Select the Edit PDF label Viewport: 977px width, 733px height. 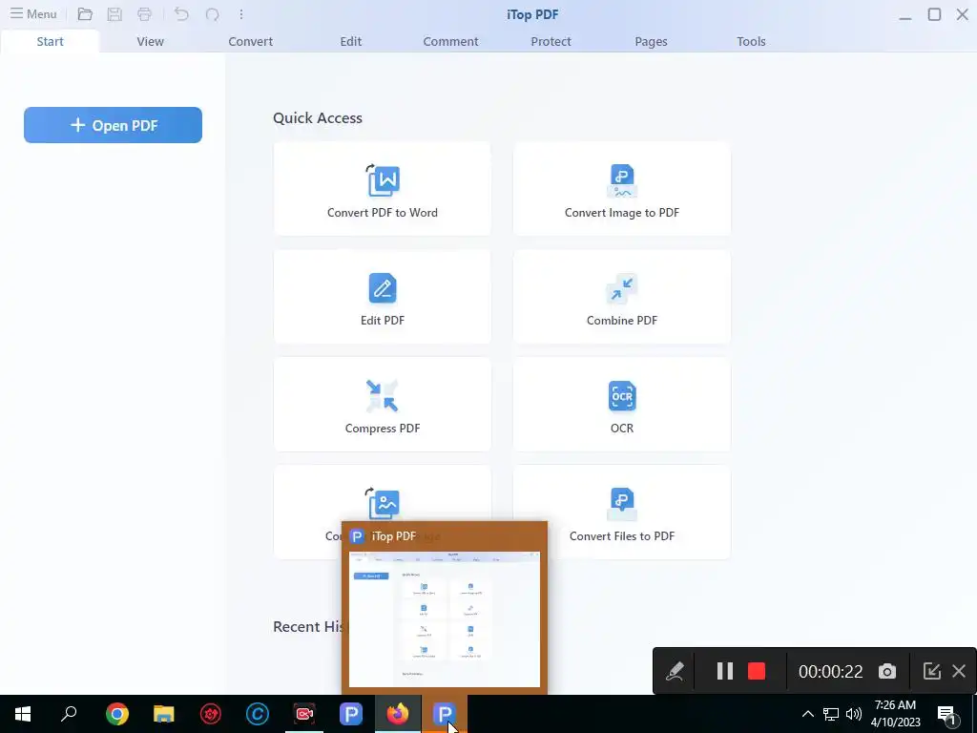pos(383,321)
